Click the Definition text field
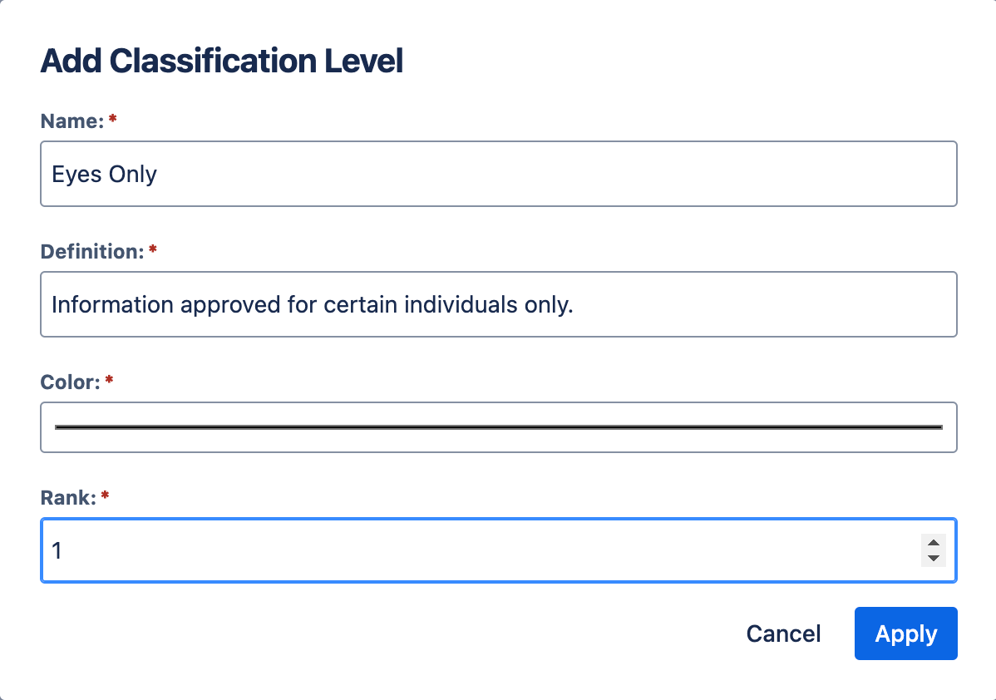Image resolution: width=996 pixels, height=700 pixels. (498, 304)
